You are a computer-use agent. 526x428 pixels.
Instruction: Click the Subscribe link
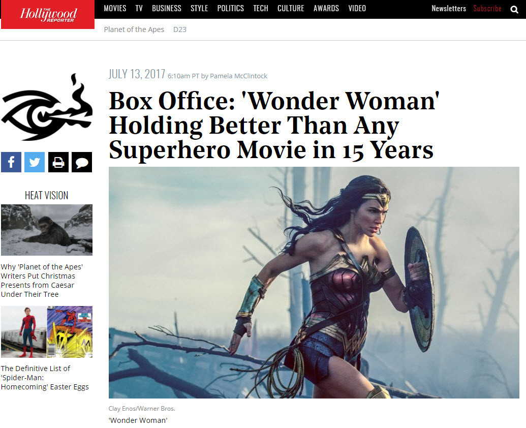[x=487, y=8]
